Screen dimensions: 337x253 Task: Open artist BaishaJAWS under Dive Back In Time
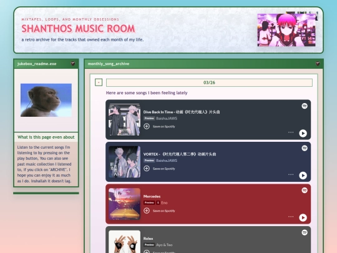click(167, 118)
